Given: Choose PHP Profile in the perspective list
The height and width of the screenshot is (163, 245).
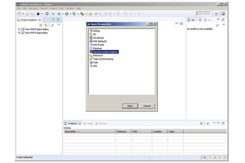Looking at the screenshot, I should (99, 45).
